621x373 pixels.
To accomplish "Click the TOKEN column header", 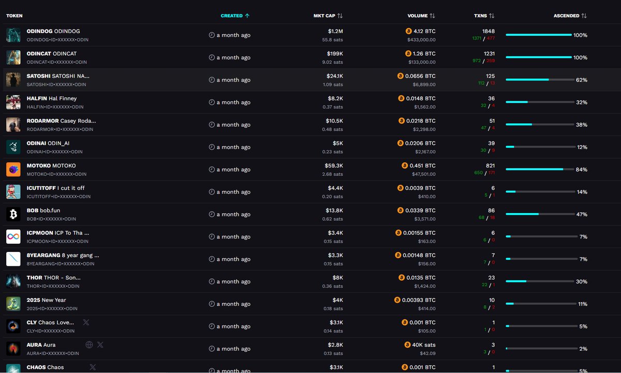I will pyautogui.click(x=14, y=16).
